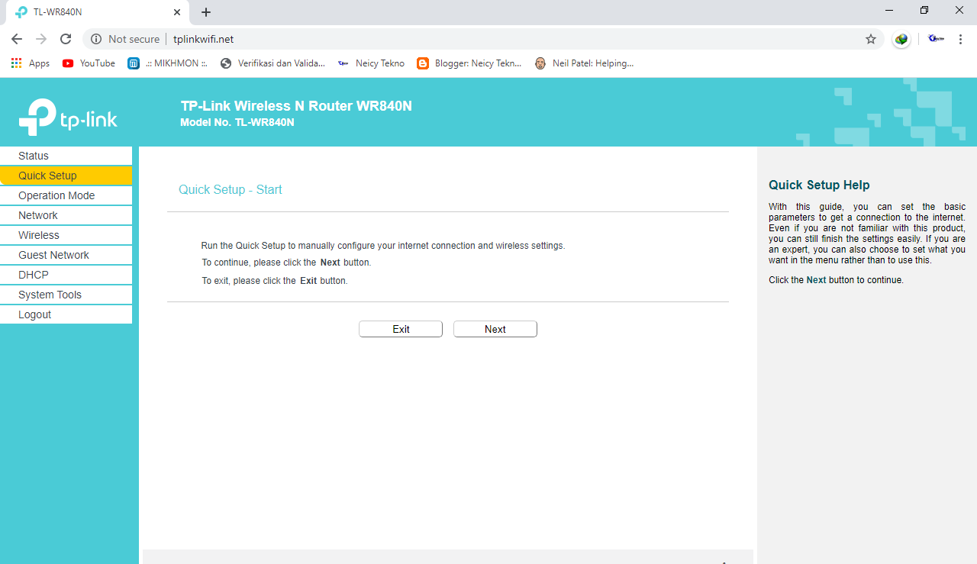Open Operation Mode settings
Viewport: 977px width, 564px height.
point(66,195)
